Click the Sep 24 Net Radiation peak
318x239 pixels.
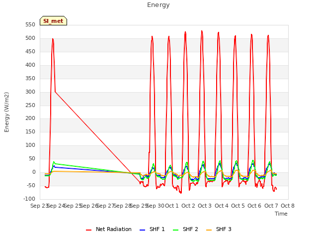point(53,39)
